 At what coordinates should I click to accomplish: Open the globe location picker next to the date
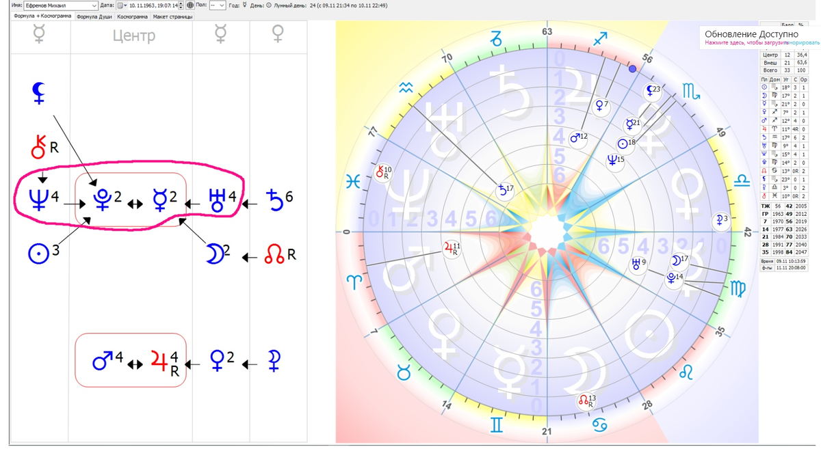[x=190, y=5]
